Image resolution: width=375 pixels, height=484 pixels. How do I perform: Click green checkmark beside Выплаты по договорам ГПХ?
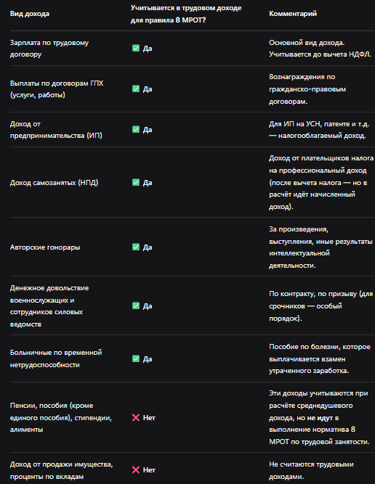(136, 89)
